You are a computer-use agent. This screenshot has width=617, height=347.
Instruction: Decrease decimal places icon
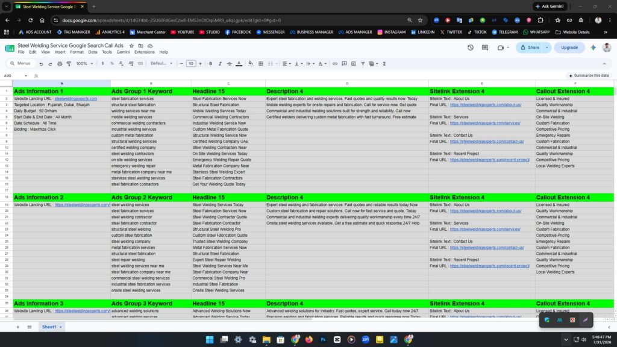[x=121, y=63]
